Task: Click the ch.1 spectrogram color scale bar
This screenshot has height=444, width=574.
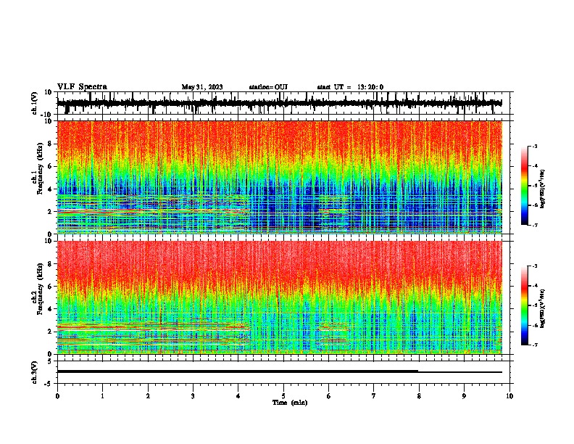Action: [x=525, y=186]
